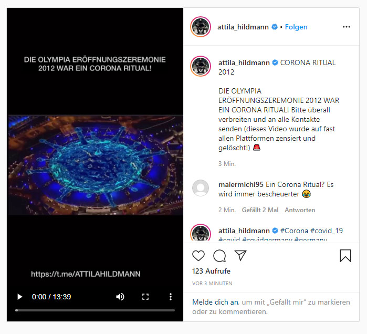Image resolution: width=367 pixels, height=334 pixels.
Task: Open comments via the speech bubble icon
Action: [x=219, y=256]
